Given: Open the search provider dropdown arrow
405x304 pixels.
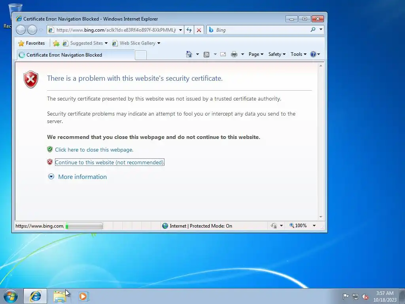Looking at the screenshot, I should tap(321, 30).
